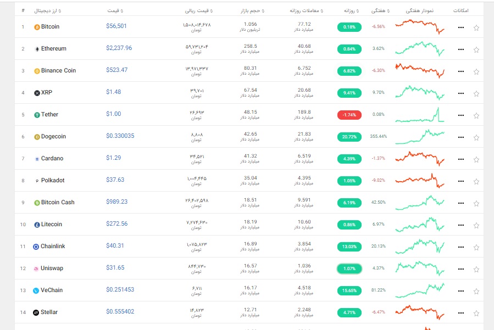Click the Chainlink logo icon
The image size is (494, 330).
(37, 247)
